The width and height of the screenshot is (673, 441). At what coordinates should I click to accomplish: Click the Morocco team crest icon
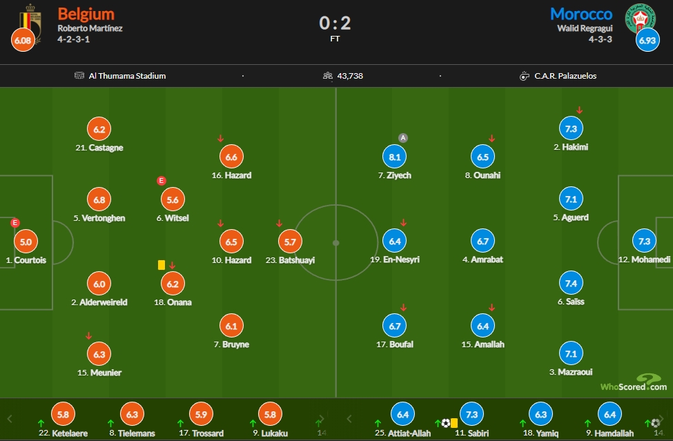coord(640,18)
